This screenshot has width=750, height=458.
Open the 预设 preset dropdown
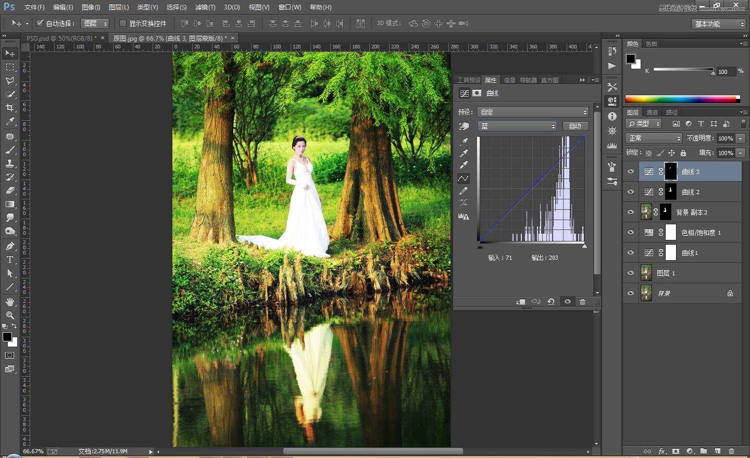click(x=533, y=112)
